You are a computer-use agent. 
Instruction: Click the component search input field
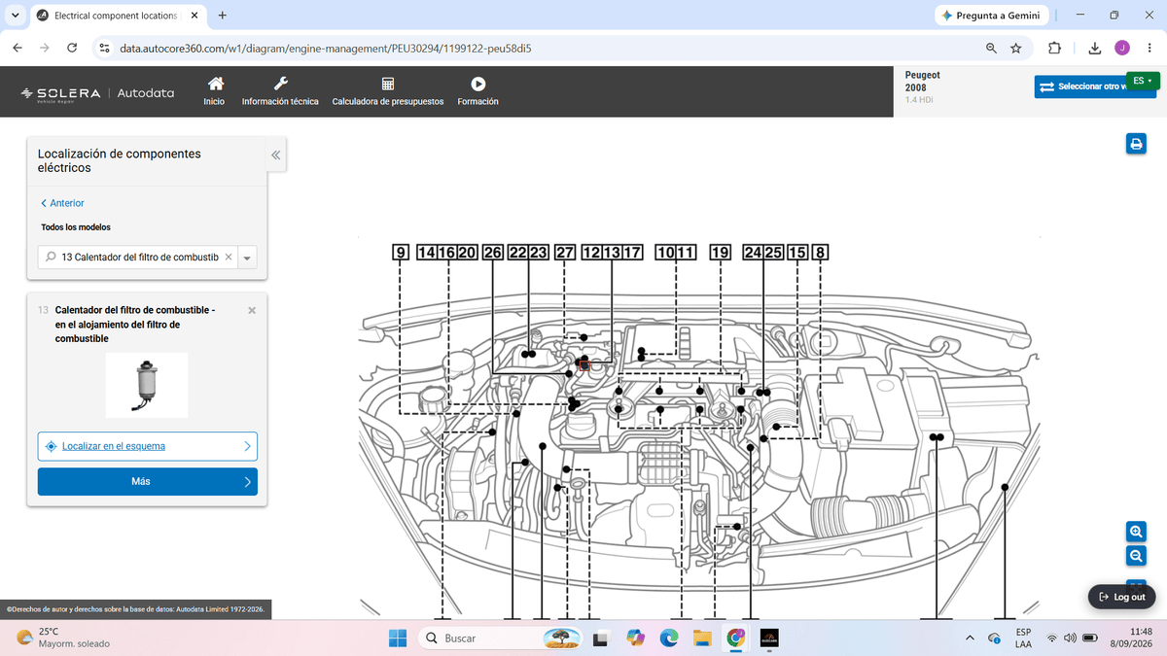136,258
